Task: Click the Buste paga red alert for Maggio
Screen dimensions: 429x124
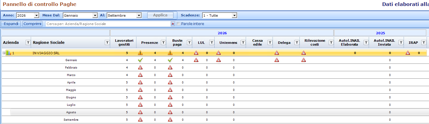Action: [170, 90]
